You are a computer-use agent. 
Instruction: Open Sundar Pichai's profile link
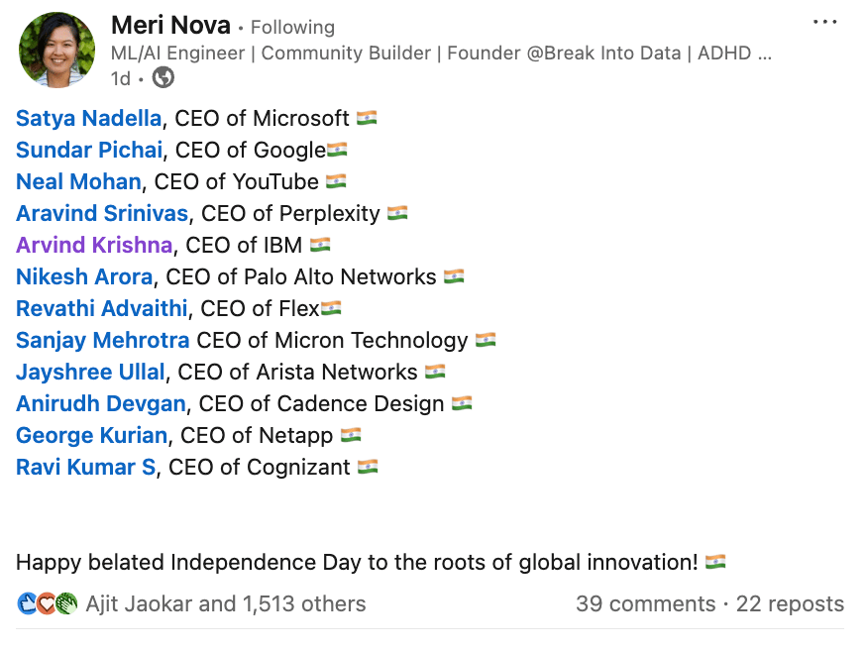(89, 150)
